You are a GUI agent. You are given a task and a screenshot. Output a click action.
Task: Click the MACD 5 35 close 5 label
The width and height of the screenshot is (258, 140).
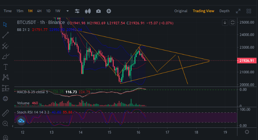coord(32,92)
